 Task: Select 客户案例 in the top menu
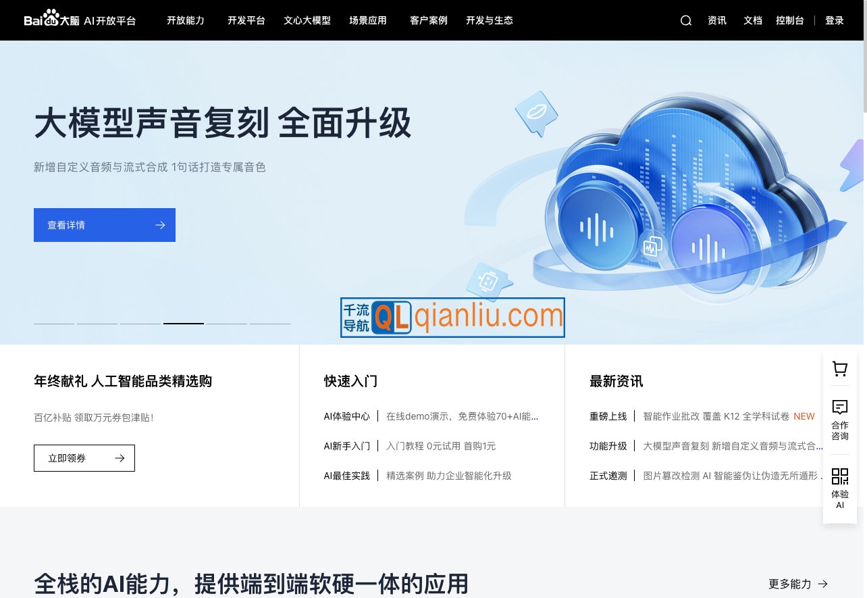[x=428, y=20]
